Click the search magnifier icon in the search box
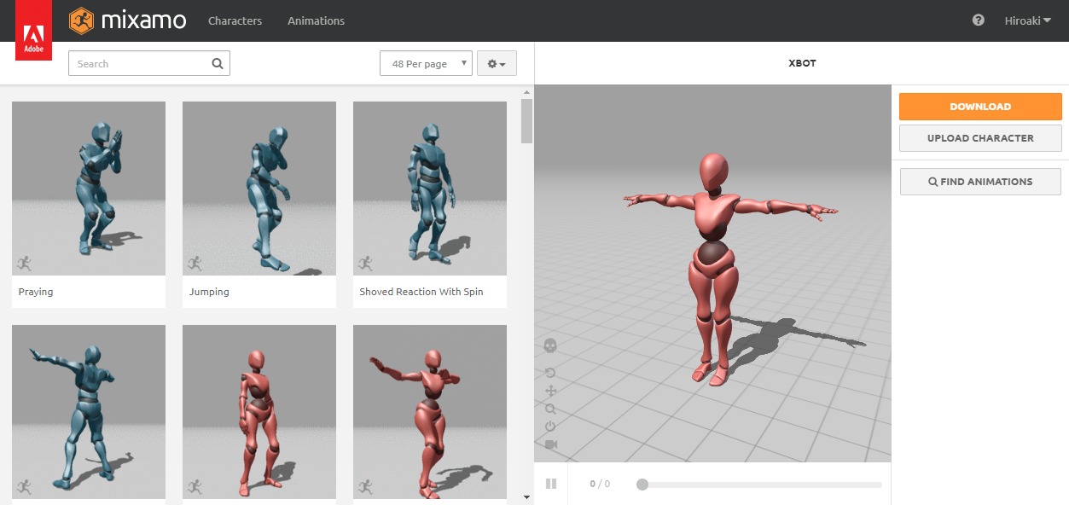1069x505 pixels. click(218, 63)
